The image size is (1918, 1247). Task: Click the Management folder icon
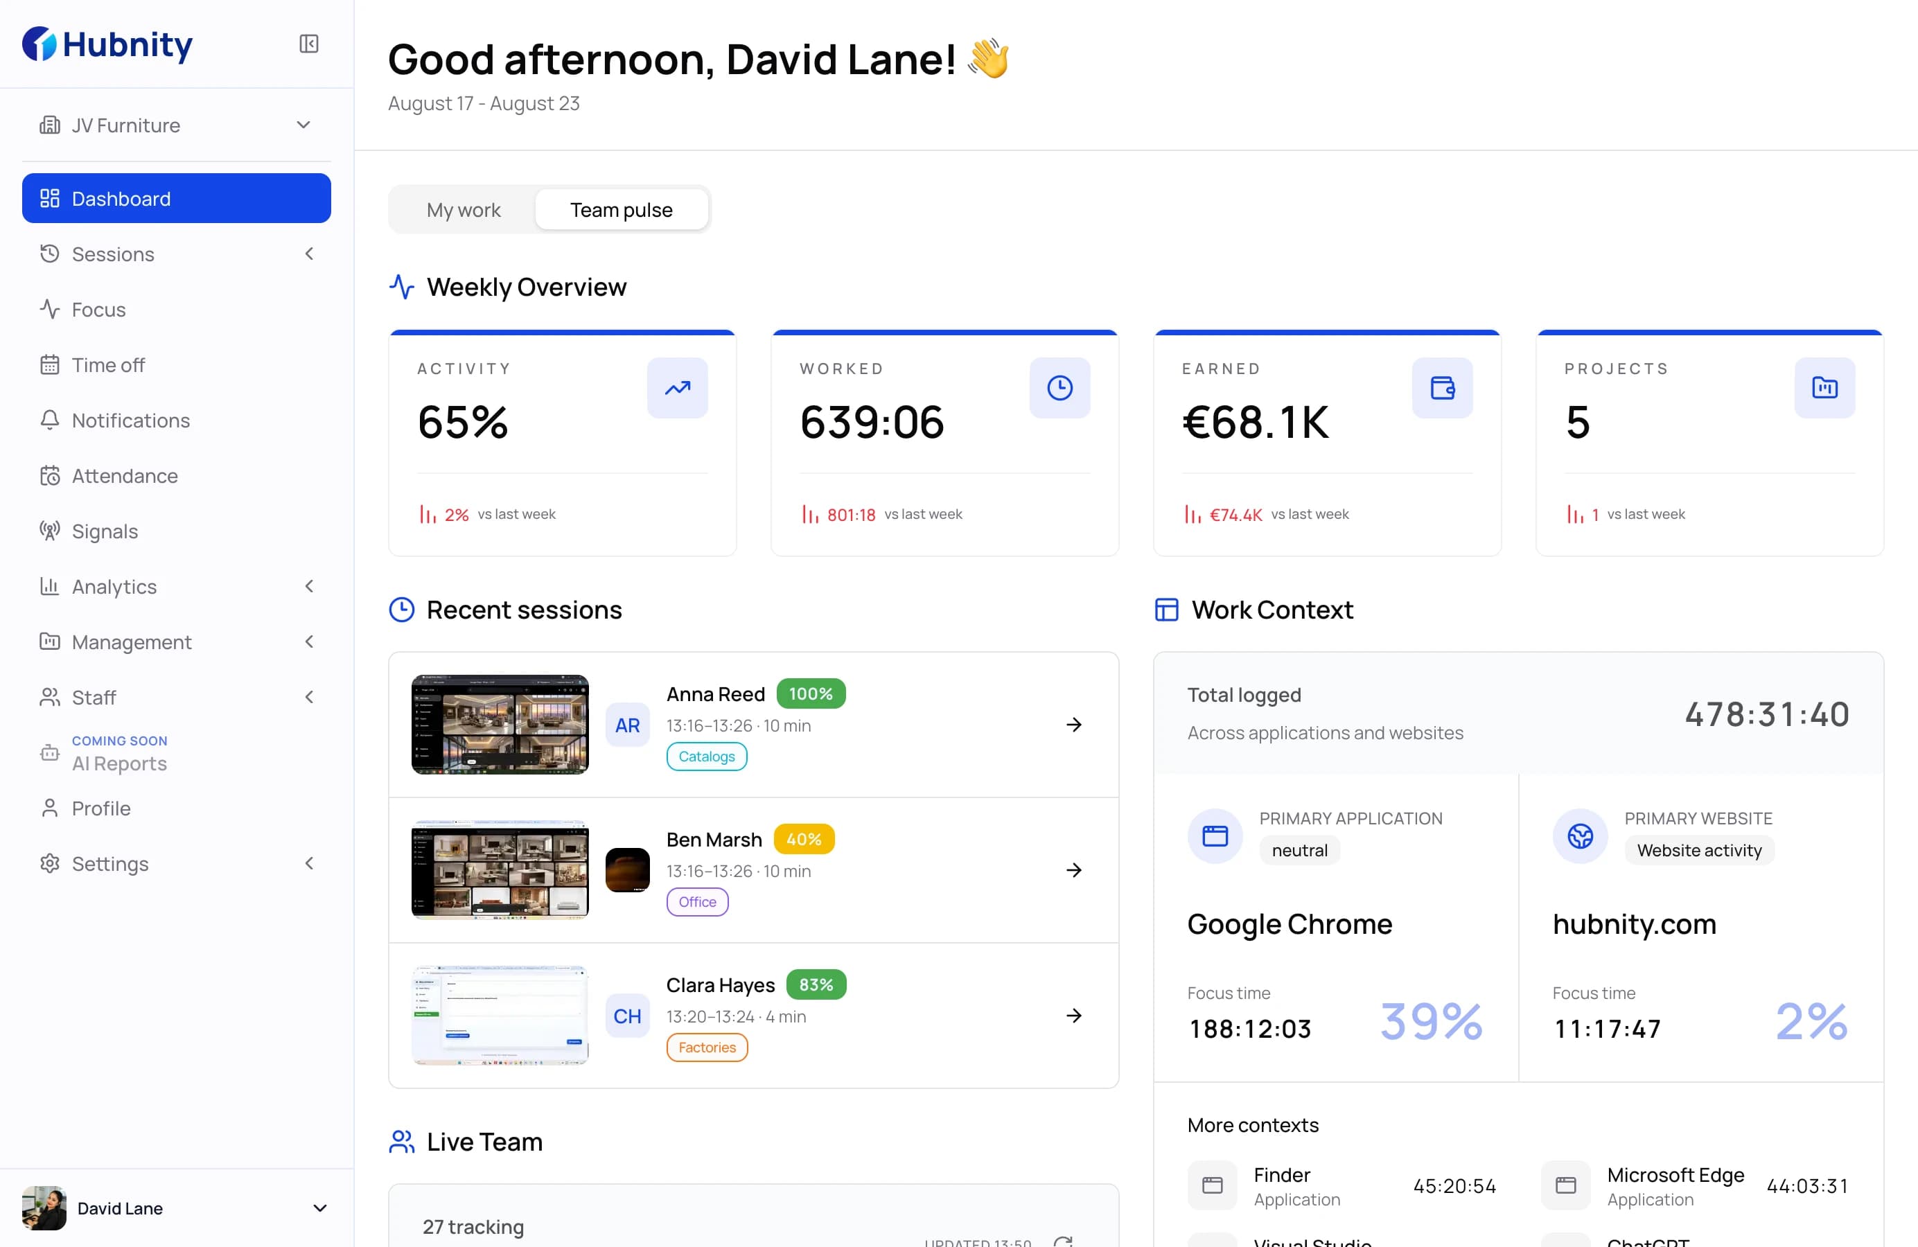(x=50, y=642)
